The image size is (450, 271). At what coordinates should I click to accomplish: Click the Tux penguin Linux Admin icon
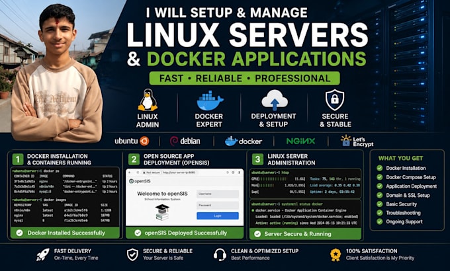(x=148, y=100)
